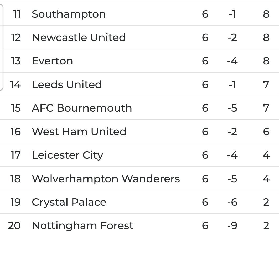Screen dimensions: 279x256
Task: Select Wolverhampton Wanderers in the table
Action: tap(106, 179)
